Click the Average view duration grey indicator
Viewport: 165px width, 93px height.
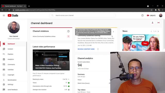[69, 90]
